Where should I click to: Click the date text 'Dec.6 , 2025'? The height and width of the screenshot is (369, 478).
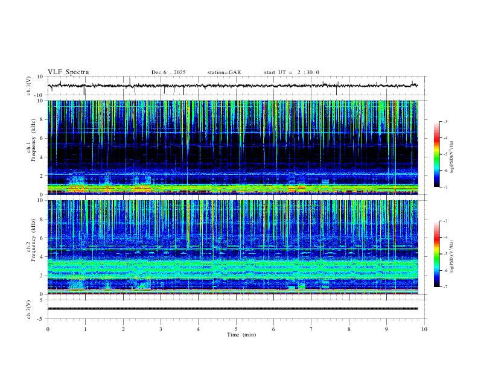pyautogui.click(x=168, y=72)
